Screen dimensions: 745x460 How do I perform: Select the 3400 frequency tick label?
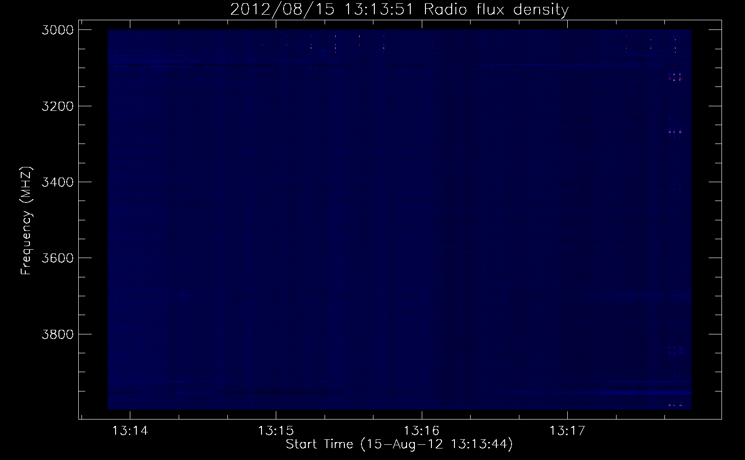click(x=58, y=182)
